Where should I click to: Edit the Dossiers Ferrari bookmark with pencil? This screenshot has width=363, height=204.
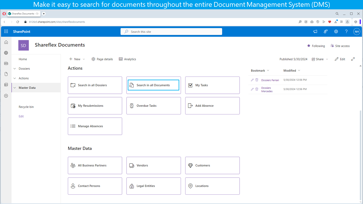252,80
